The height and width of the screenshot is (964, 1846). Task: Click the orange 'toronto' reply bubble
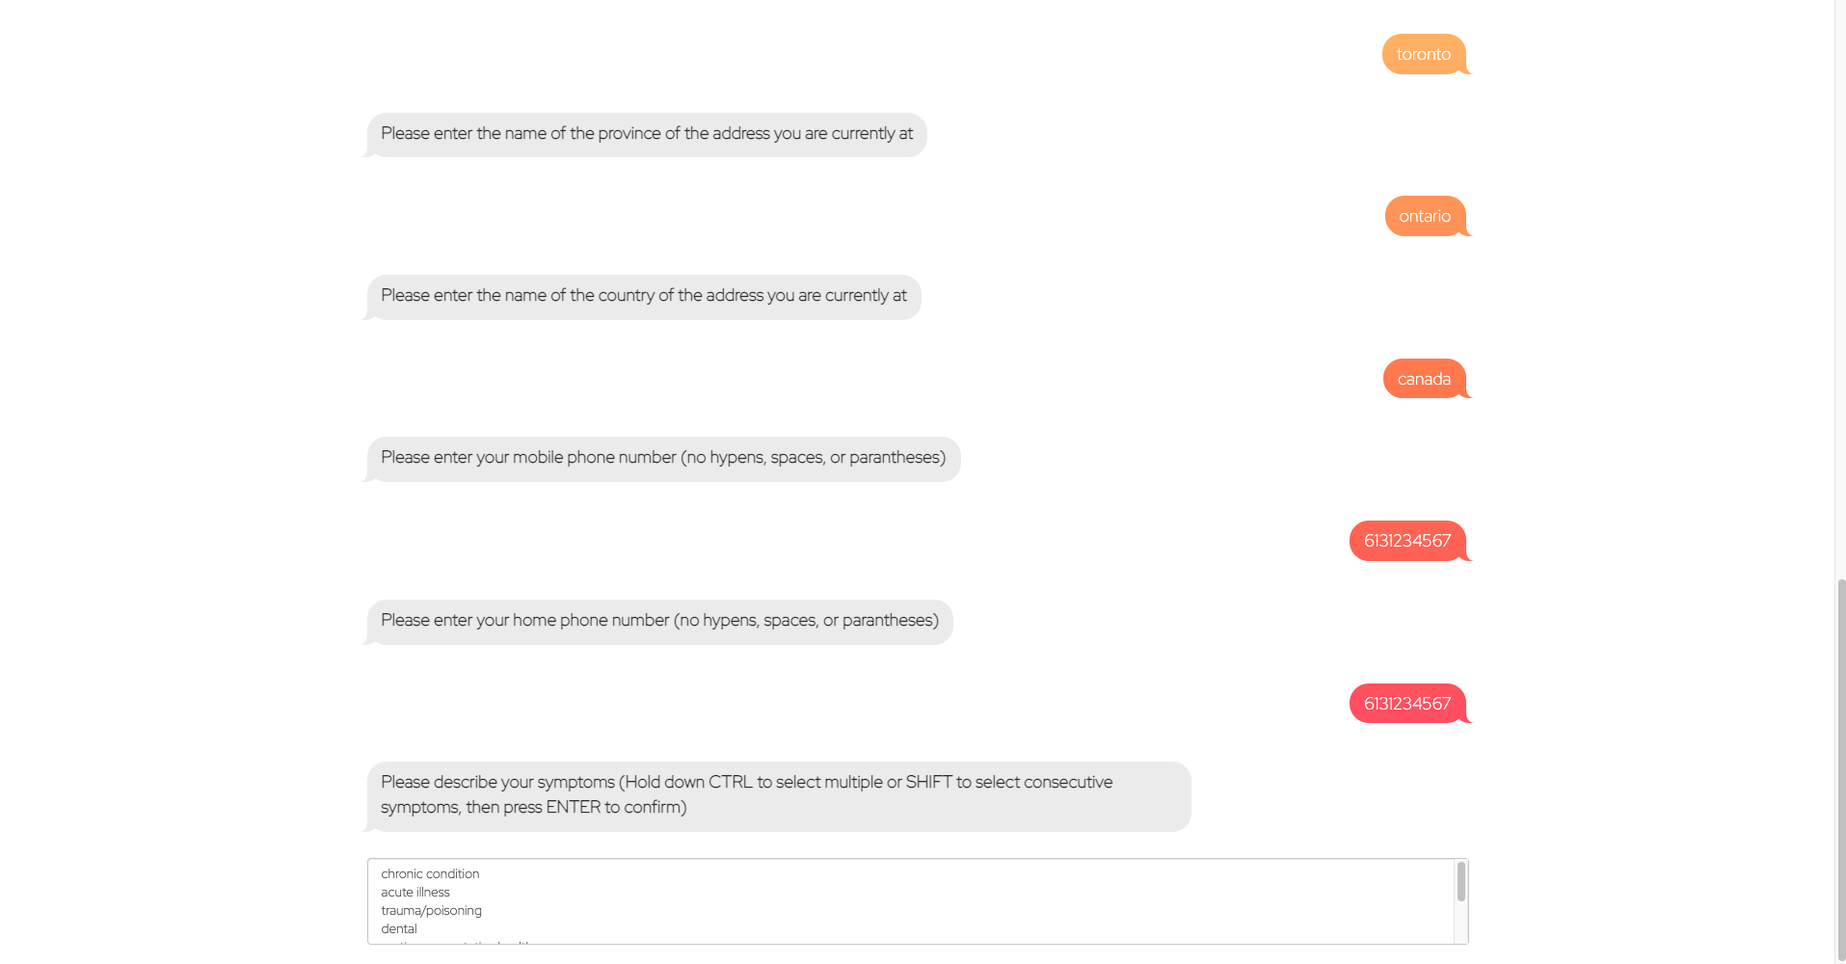(1424, 54)
